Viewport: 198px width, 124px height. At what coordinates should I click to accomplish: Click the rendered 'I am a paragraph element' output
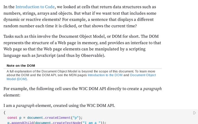59,105
